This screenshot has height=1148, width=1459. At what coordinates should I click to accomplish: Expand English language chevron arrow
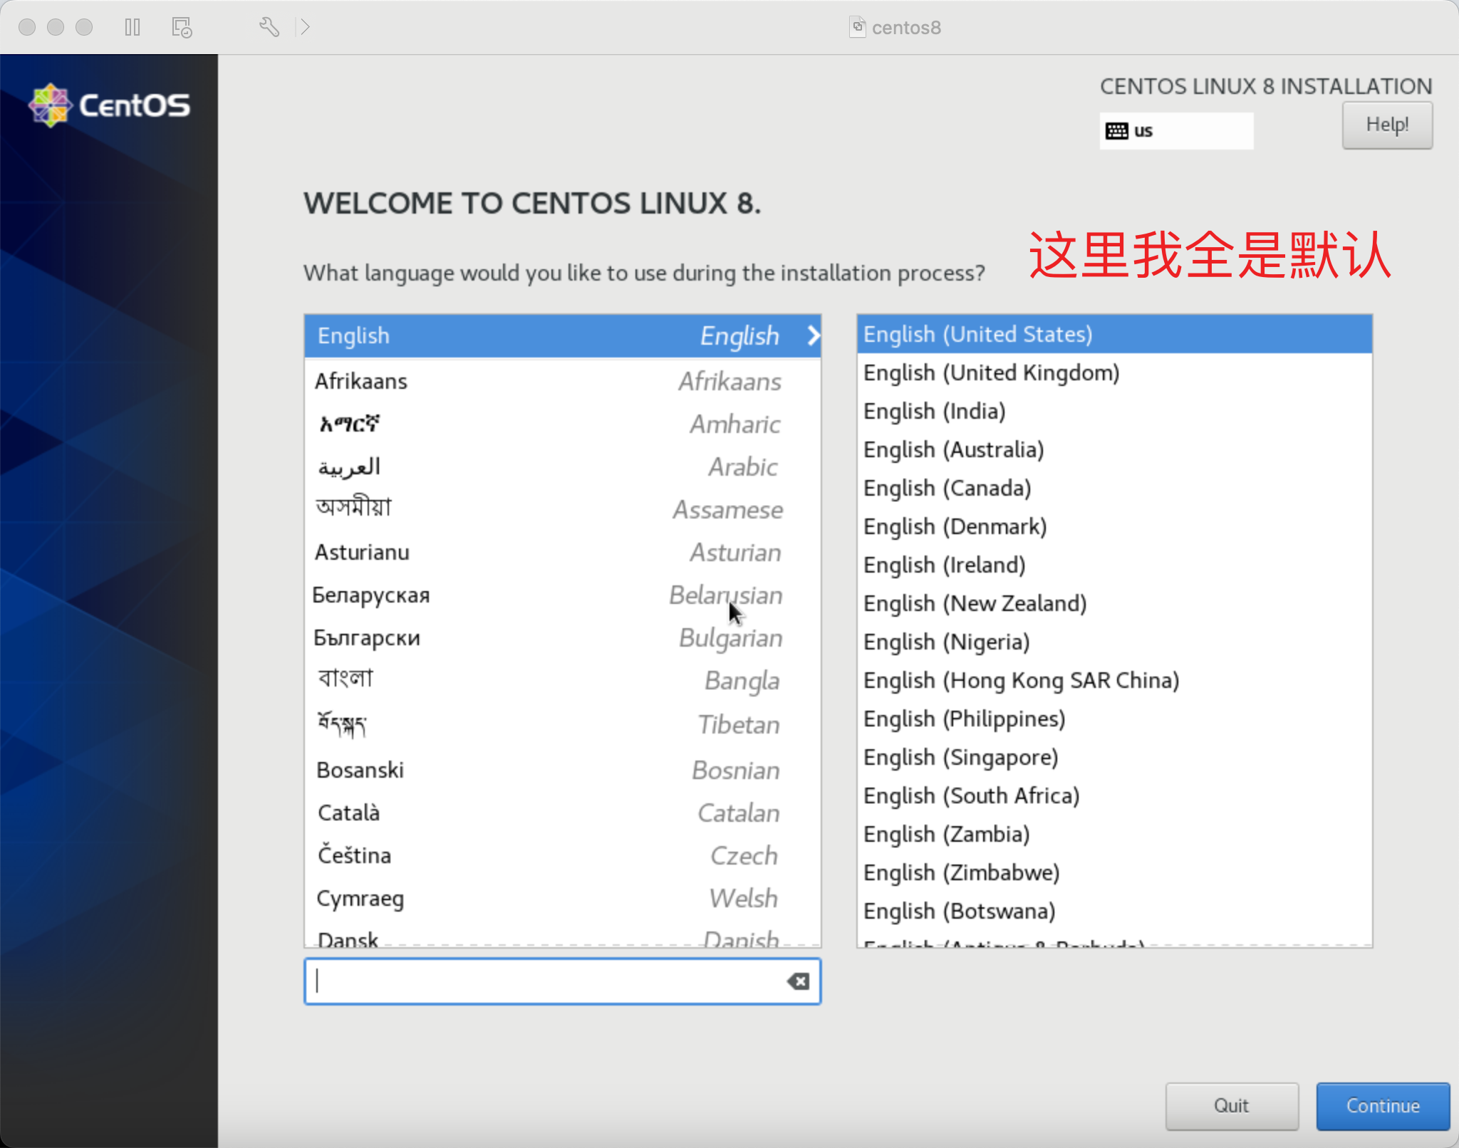click(x=813, y=335)
